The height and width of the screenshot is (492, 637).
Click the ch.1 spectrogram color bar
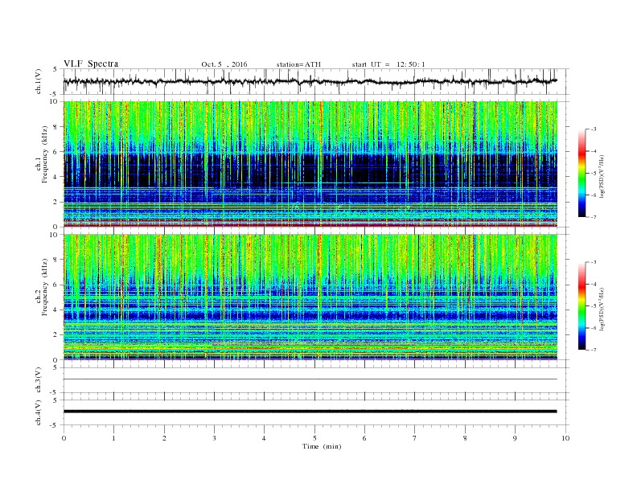click(582, 173)
